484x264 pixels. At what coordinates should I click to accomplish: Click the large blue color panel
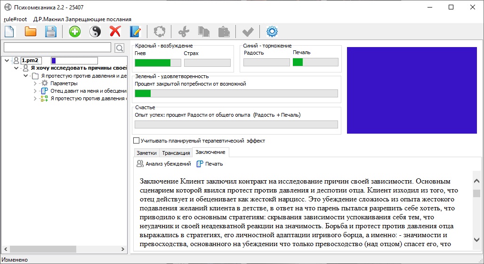click(413, 90)
